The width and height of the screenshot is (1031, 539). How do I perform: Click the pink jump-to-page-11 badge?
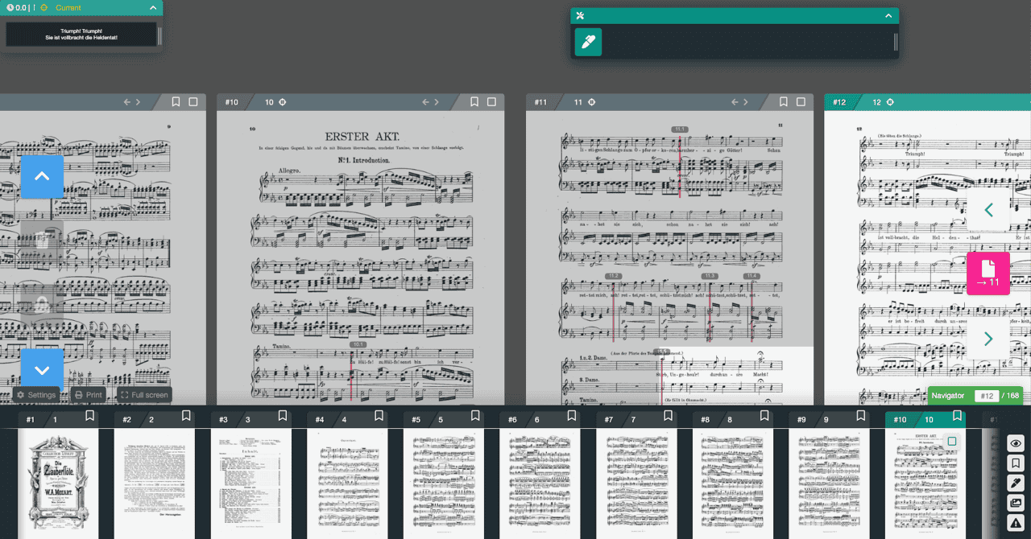(988, 274)
